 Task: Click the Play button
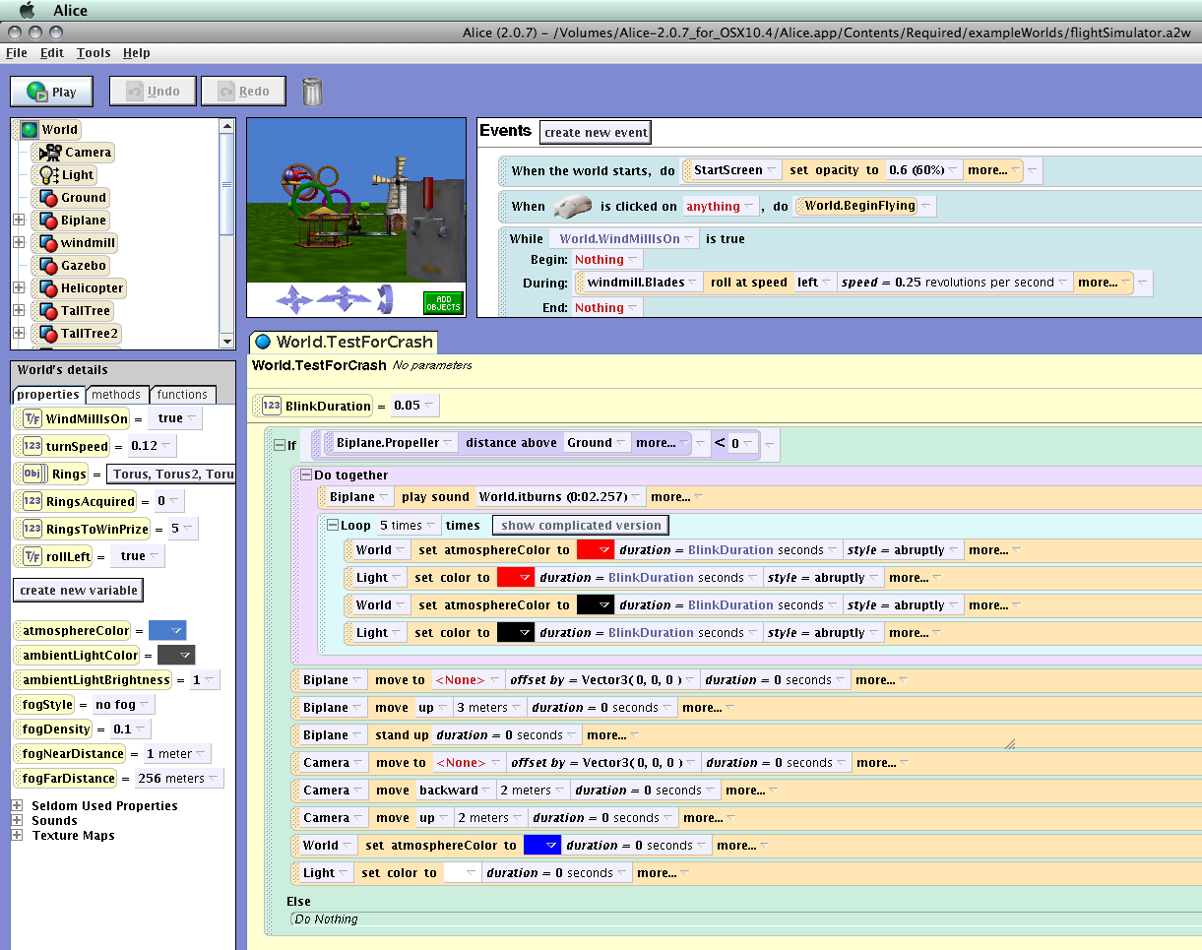click(x=51, y=92)
